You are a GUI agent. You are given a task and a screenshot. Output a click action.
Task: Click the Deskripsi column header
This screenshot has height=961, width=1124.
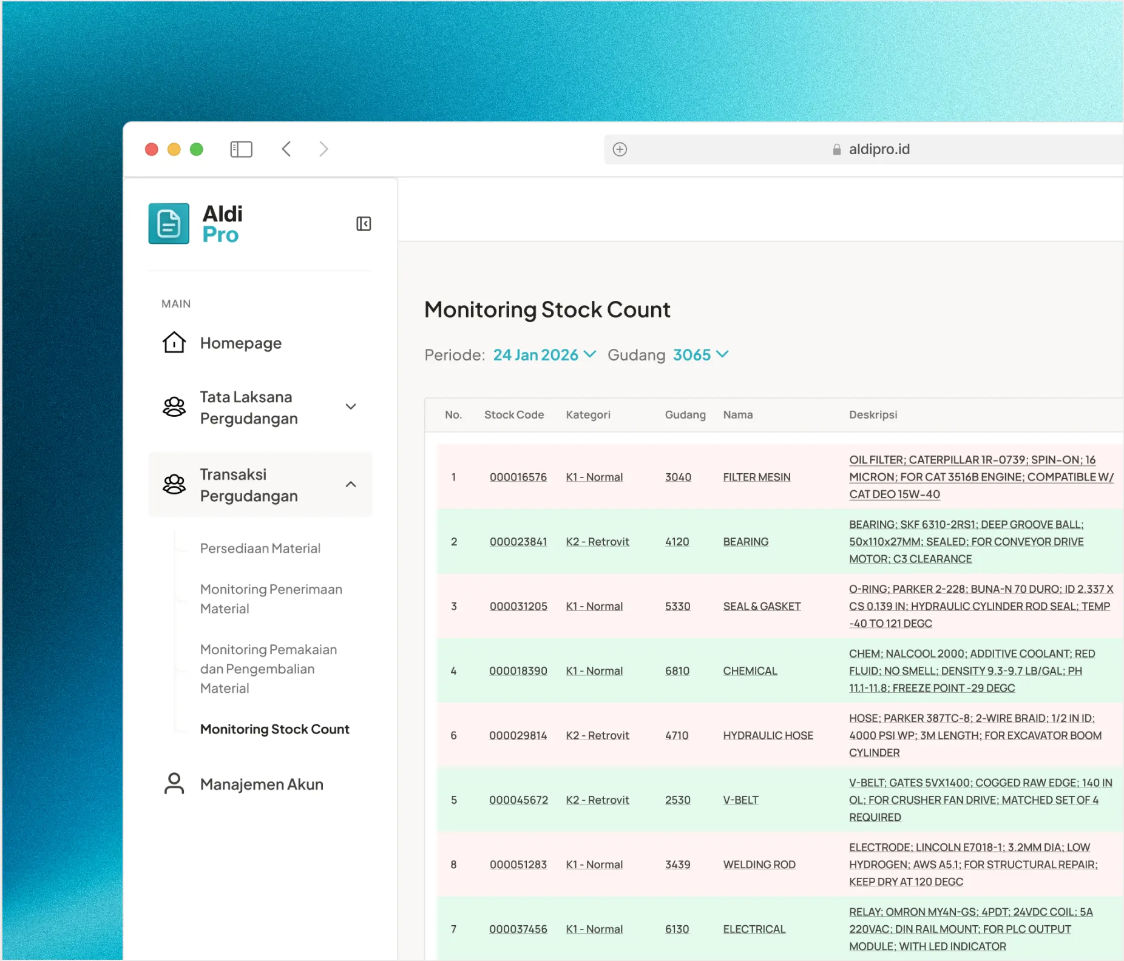tap(873, 415)
